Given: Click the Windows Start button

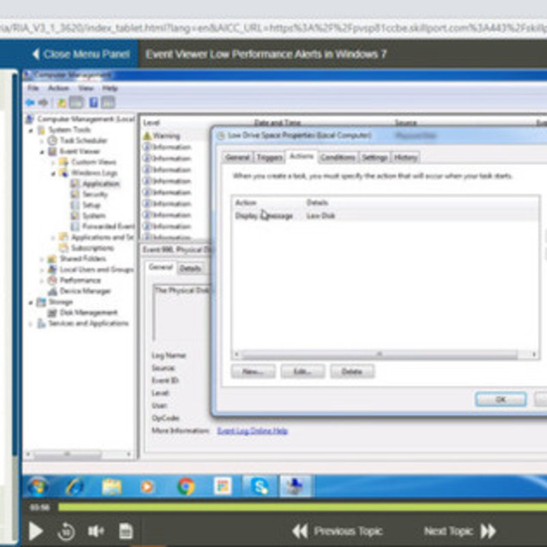Looking at the screenshot, I should (38, 486).
